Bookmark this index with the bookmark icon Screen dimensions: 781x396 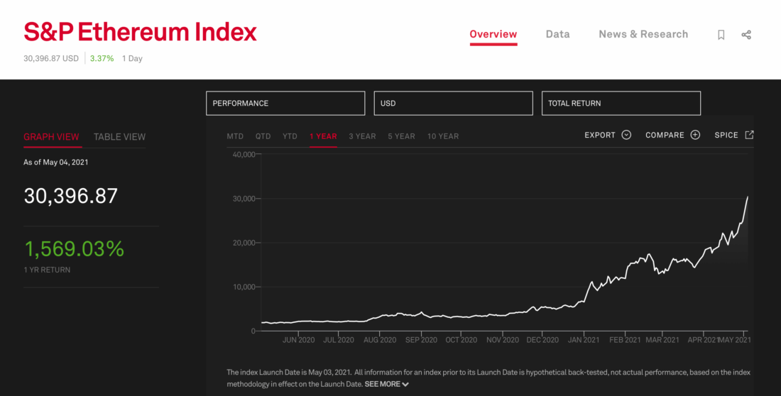click(721, 35)
